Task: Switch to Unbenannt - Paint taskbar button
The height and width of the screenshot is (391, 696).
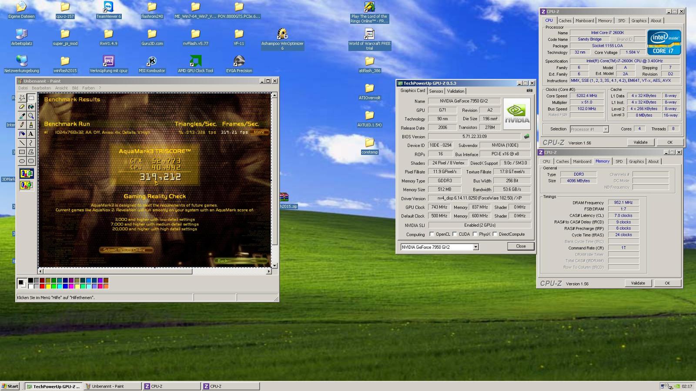Action: click(112, 386)
